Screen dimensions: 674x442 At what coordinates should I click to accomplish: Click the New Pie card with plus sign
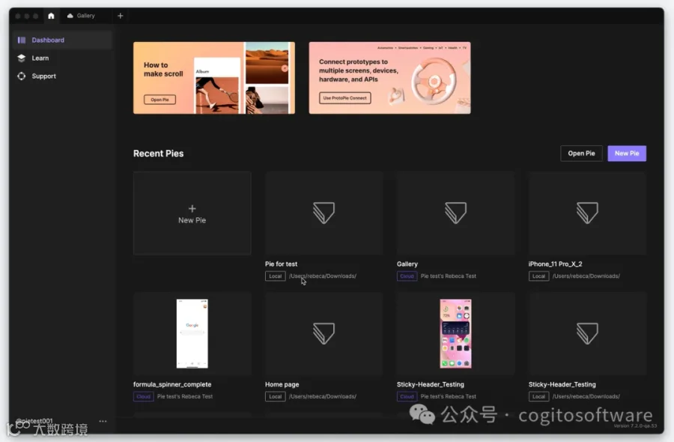[x=192, y=214]
